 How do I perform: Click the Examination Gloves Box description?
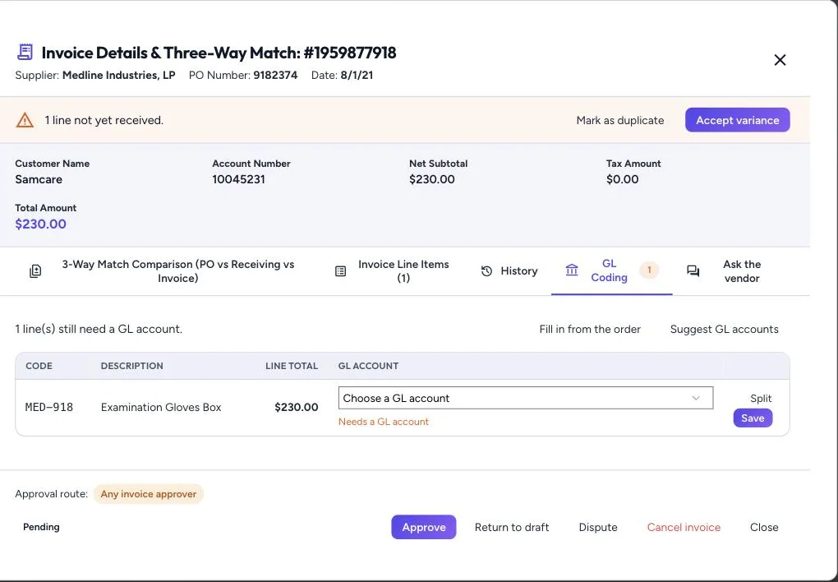tap(161, 407)
